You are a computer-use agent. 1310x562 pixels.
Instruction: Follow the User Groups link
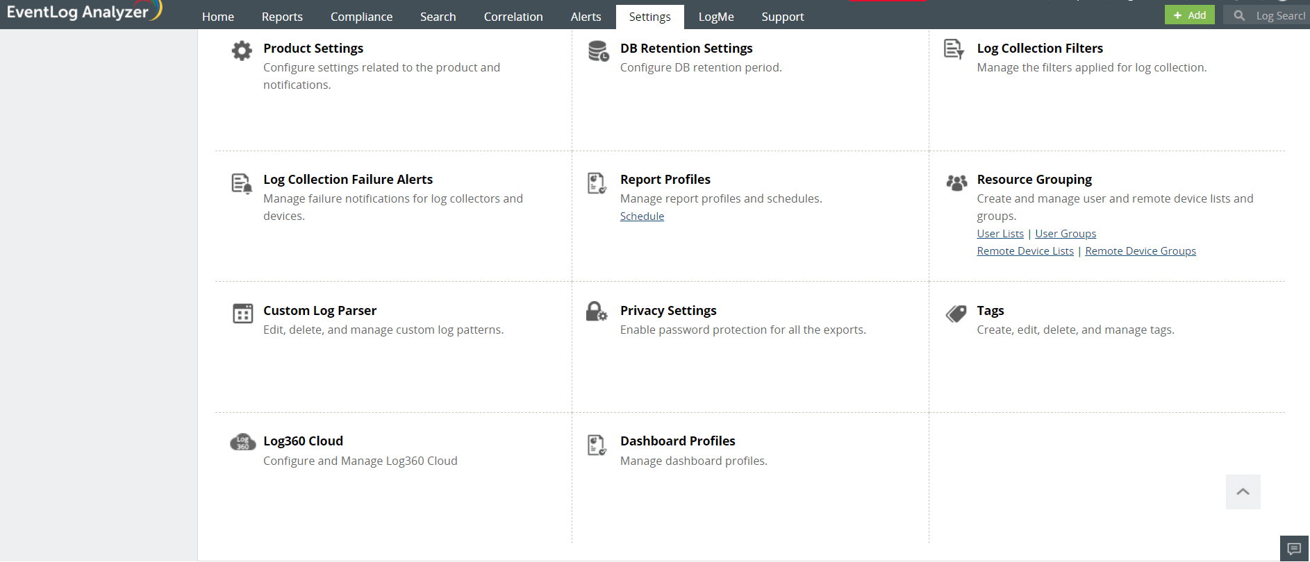coord(1066,234)
